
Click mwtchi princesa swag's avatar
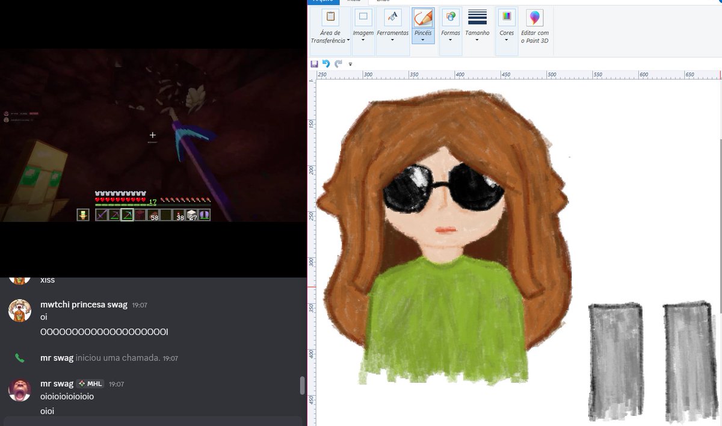[x=20, y=310]
